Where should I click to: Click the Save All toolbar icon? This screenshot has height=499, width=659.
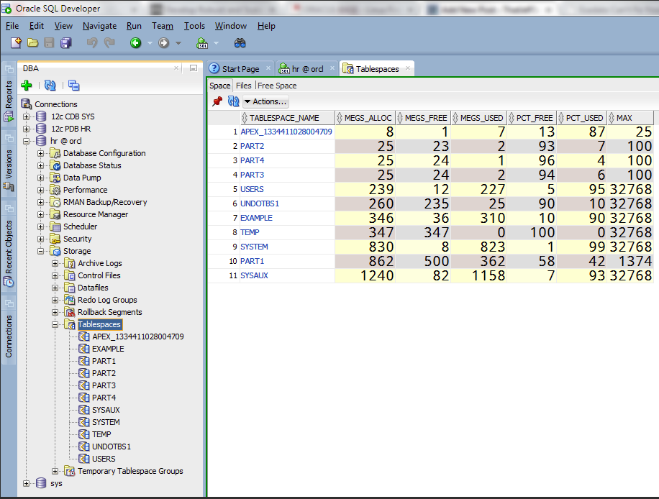[66, 43]
